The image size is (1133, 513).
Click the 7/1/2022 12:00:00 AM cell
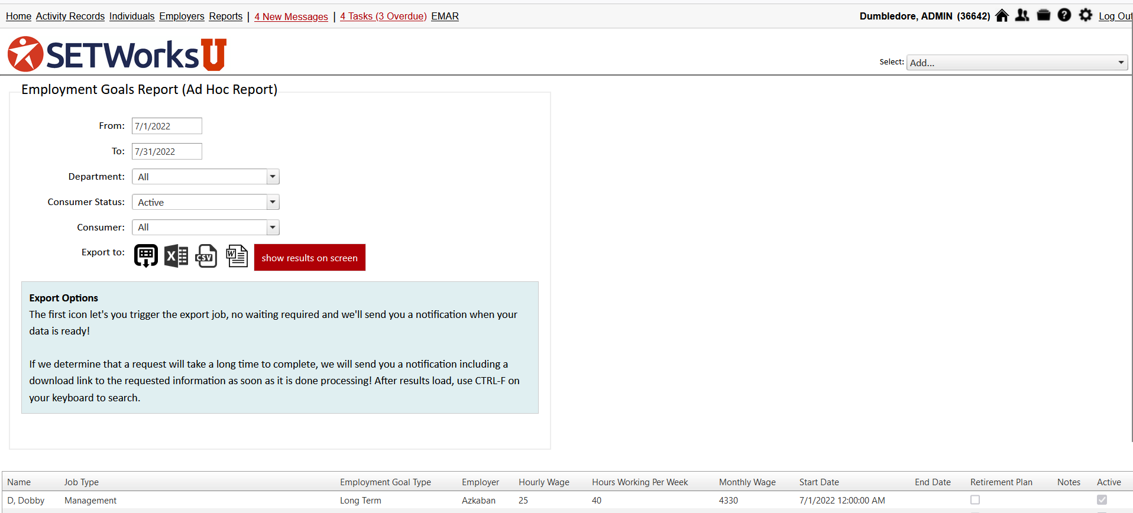pos(842,501)
